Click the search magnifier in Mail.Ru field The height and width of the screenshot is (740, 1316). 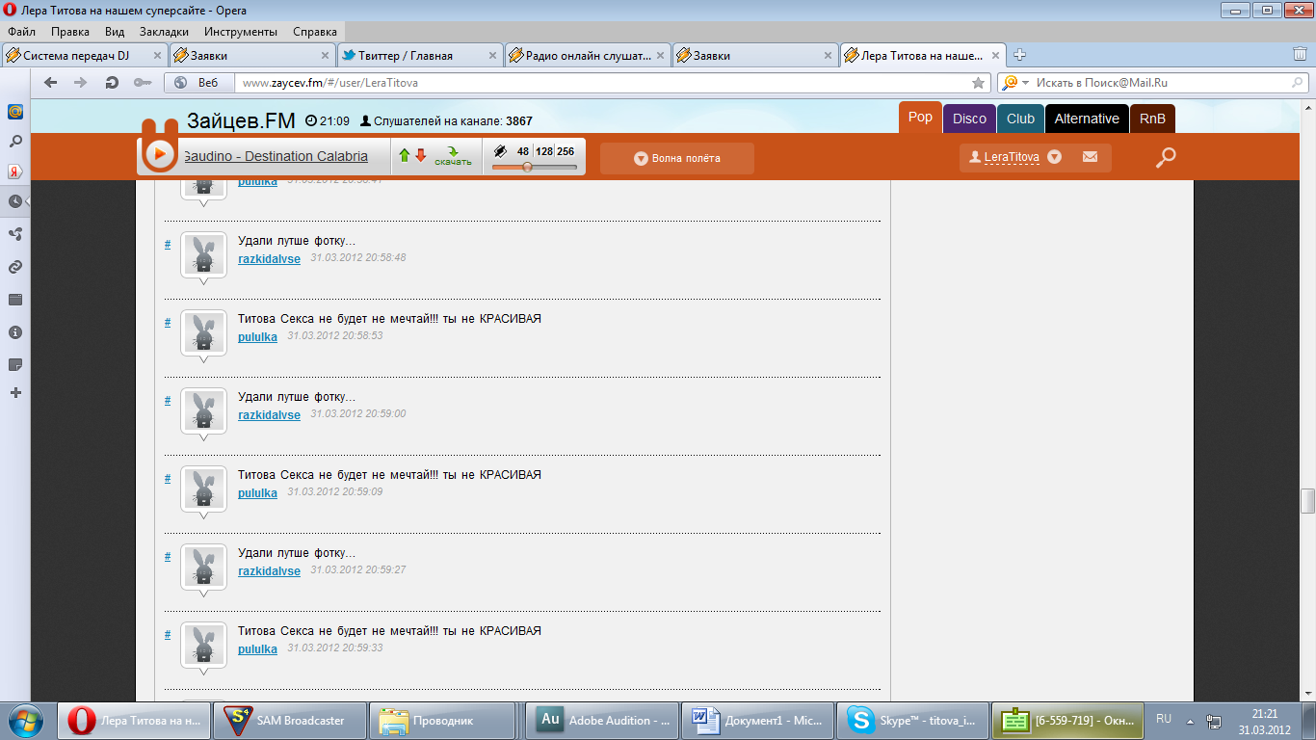click(1300, 83)
